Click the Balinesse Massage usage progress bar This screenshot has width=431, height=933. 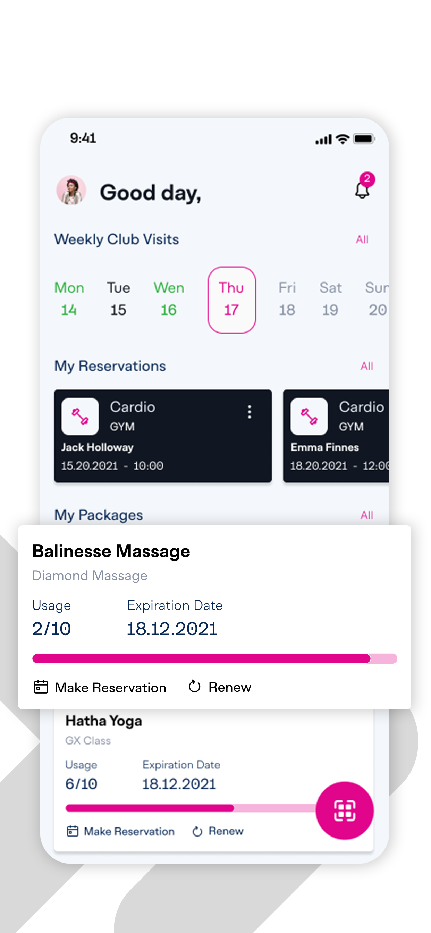[x=215, y=658]
